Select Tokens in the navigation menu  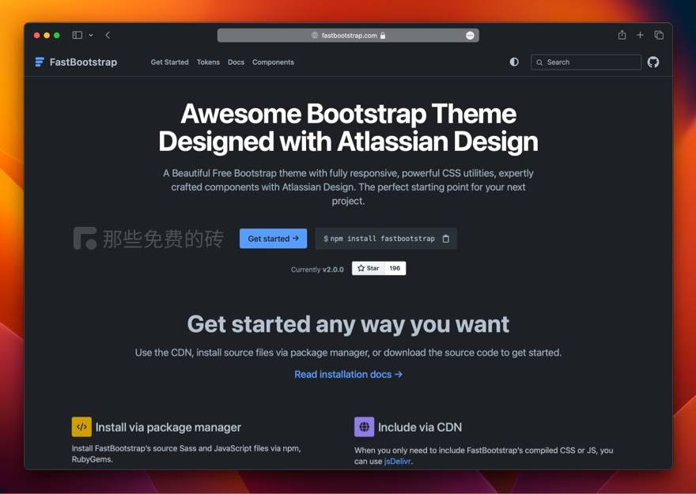(x=208, y=62)
